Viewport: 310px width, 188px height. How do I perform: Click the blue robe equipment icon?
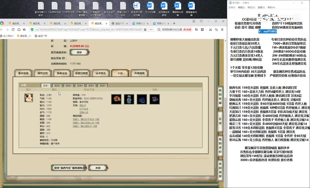[129, 99]
